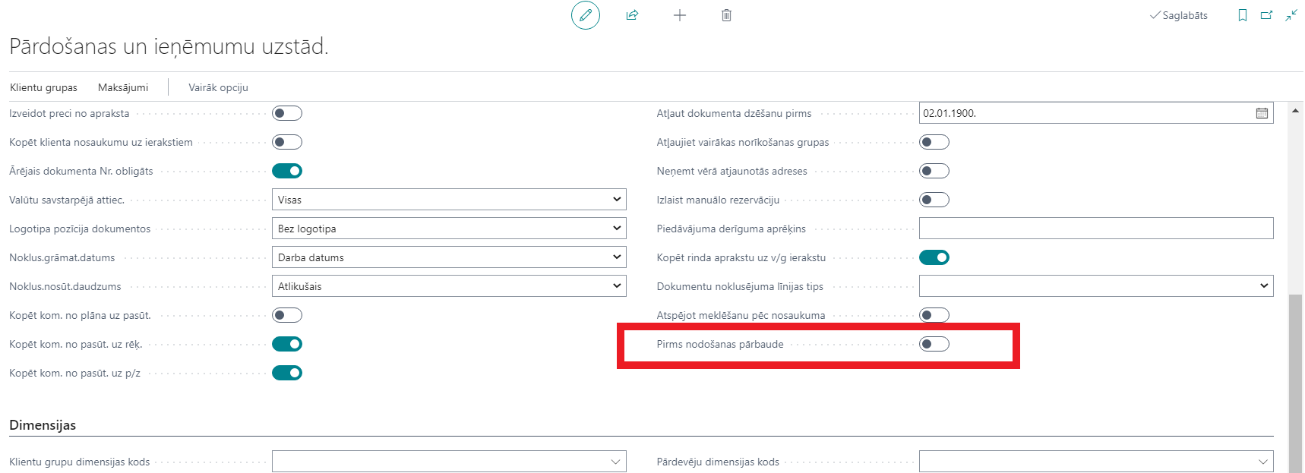The width and height of the screenshot is (1305, 473).
Task: Open Noklus.nosūt.daudzums dropdown
Action: (448, 286)
